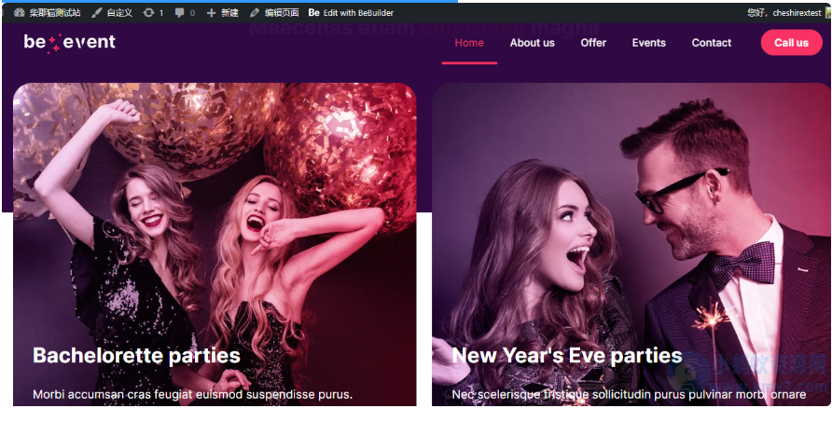The height and width of the screenshot is (422, 832).
Task: Click Edit with BeBuilder in admin bar
Action: click(351, 13)
